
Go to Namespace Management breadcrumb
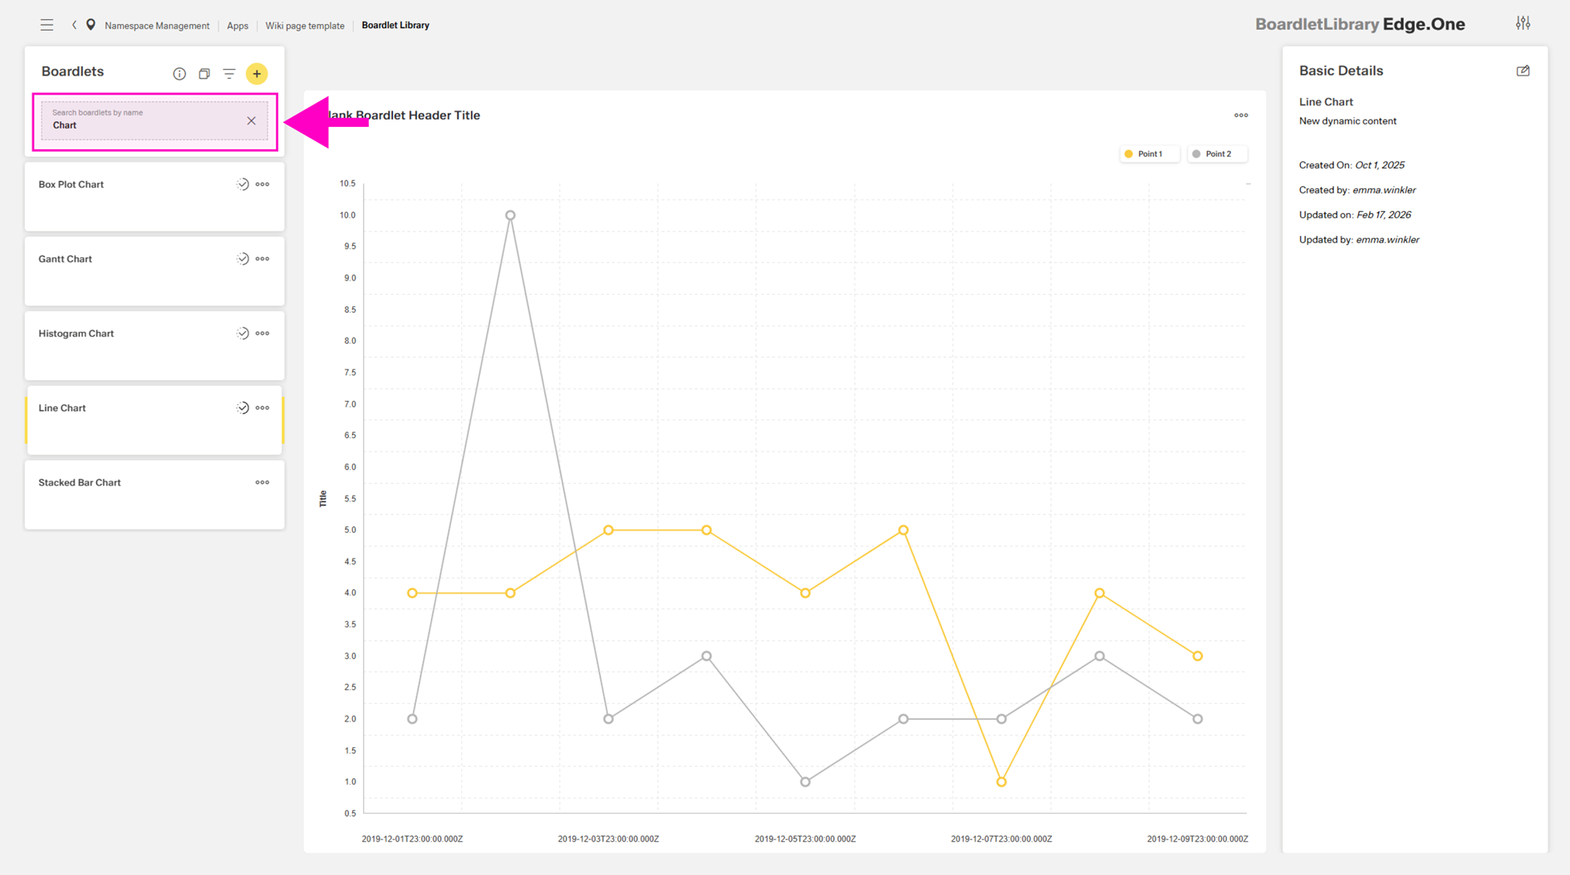click(157, 26)
